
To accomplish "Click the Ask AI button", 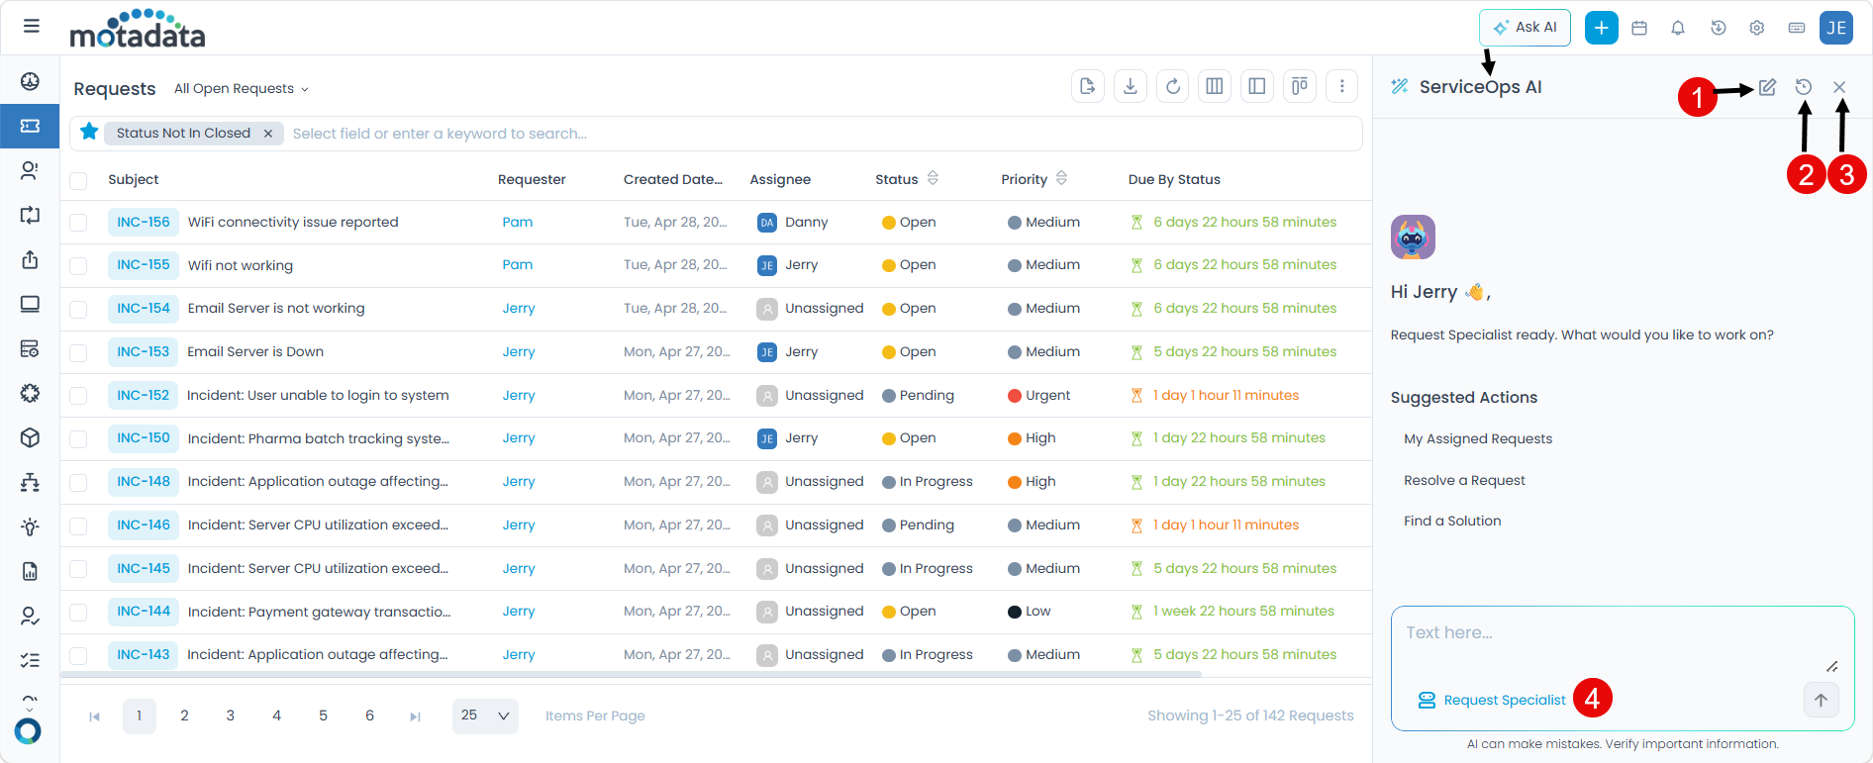I will (x=1525, y=28).
